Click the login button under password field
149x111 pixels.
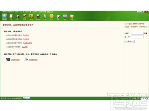pos(129,41)
